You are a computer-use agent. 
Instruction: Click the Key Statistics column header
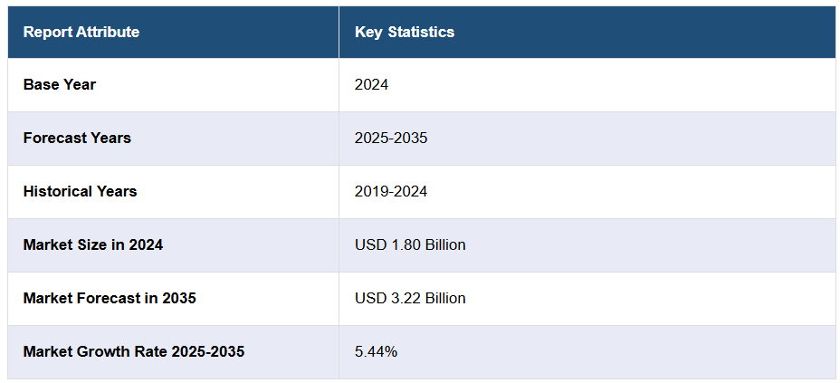pyautogui.click(x=405, y=33)
